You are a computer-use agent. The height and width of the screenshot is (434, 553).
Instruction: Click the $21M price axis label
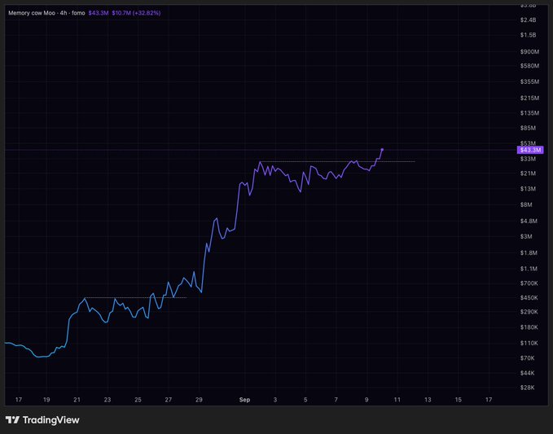(528, 173)
